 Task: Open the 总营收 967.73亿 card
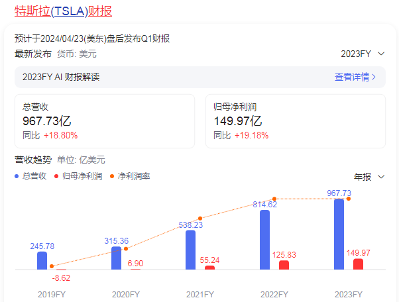105,121
